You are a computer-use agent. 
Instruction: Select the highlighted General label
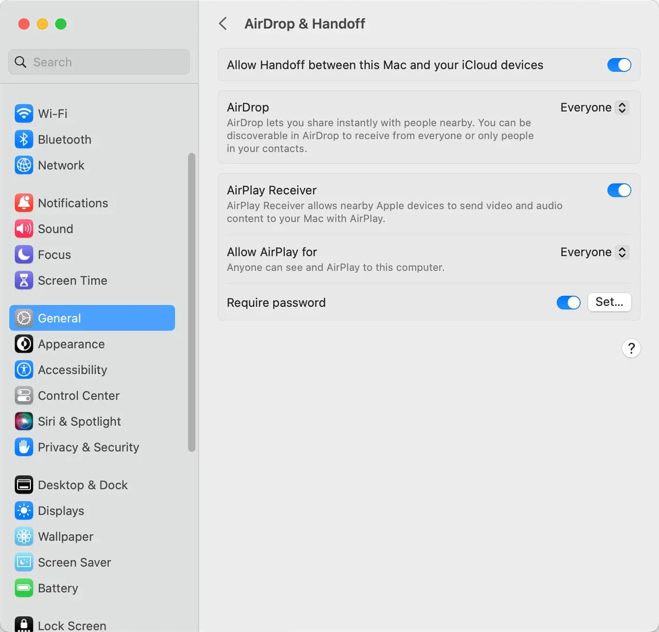tap(59, 318)
